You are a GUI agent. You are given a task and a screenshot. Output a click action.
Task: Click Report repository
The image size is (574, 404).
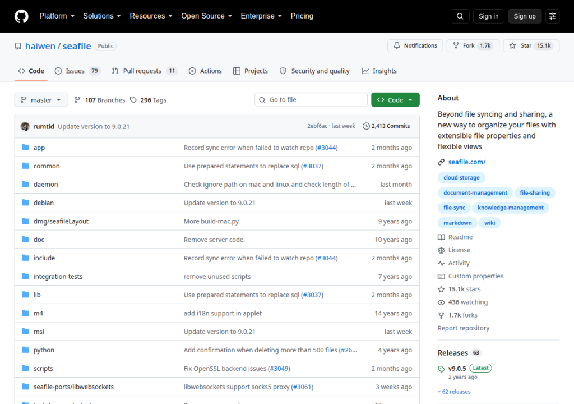click(464, 328)
